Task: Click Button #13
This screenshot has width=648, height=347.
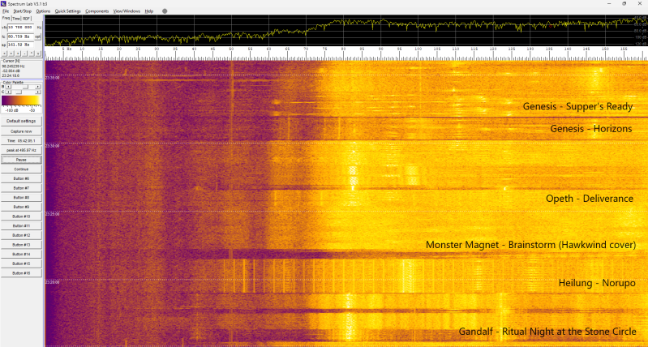Action: pyautogui.click(x=21, y=245)
